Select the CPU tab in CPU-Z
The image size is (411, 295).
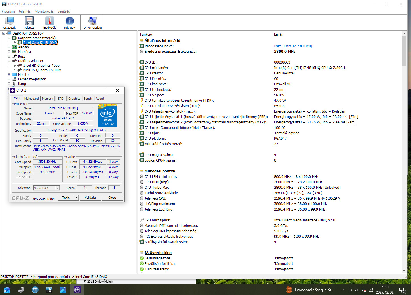pos(17,98)
